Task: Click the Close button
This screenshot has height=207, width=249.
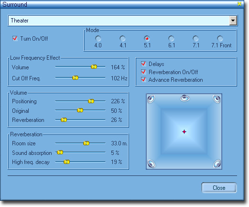Action: click(219, 188)
